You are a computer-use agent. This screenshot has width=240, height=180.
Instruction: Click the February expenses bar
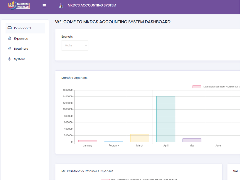(114, 142)
